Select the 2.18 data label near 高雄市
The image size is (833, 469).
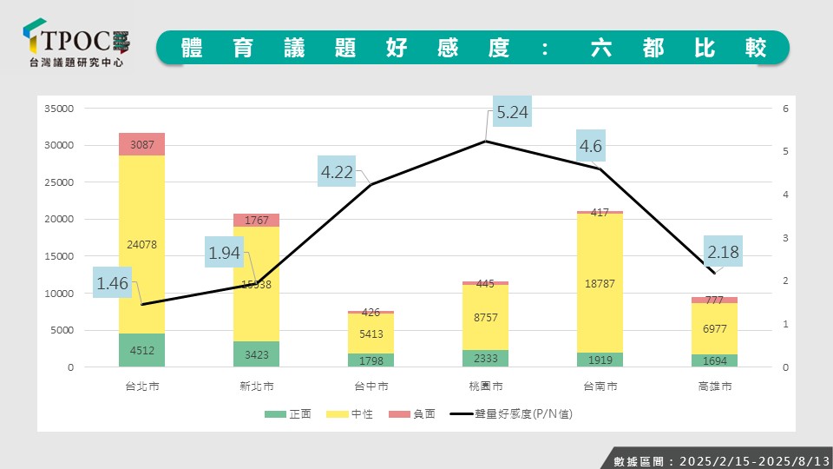[722, 253]
